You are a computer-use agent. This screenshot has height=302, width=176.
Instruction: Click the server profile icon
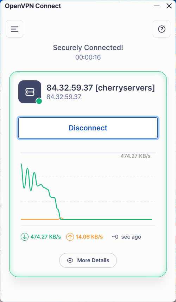click(x=30, y=92)
